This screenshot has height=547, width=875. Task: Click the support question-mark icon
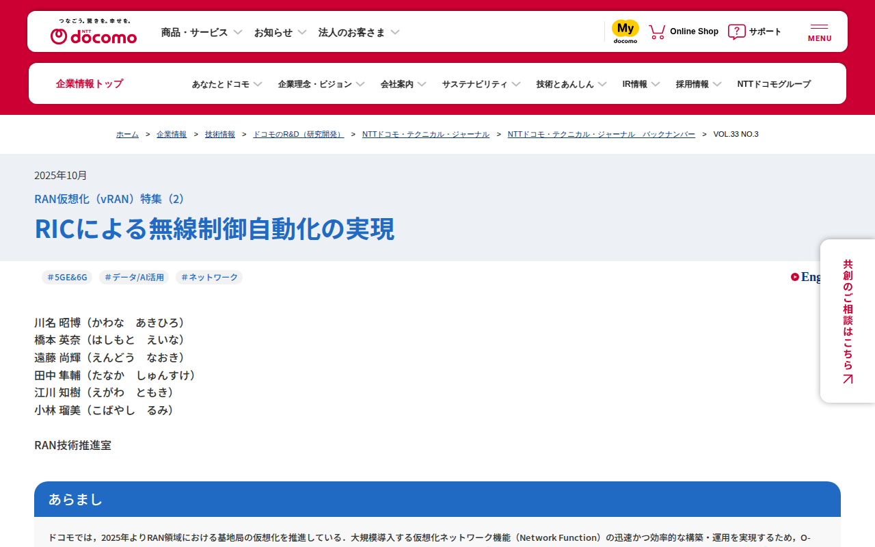(x=737, y=31)
